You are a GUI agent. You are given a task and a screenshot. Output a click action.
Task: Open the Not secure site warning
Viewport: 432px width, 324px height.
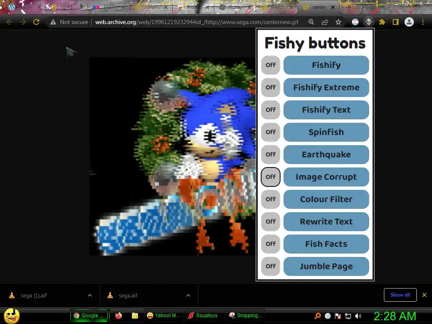pyautogui.click(x=69, y=22)
